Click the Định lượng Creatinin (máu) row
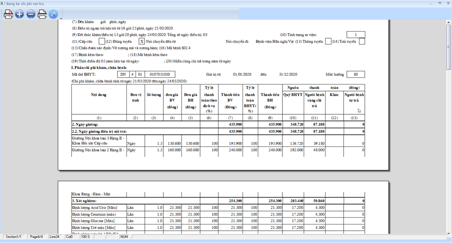This screenshot has width=452, height=243. pyautogui.click(x=218, y=215)
